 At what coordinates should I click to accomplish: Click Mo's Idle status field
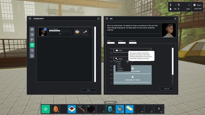(x=60, y=34)
